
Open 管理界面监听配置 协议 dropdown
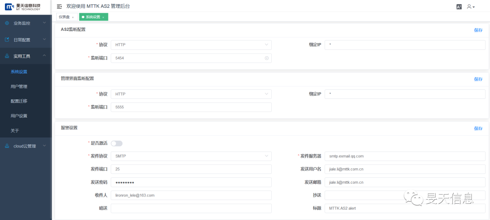(191, 94)
